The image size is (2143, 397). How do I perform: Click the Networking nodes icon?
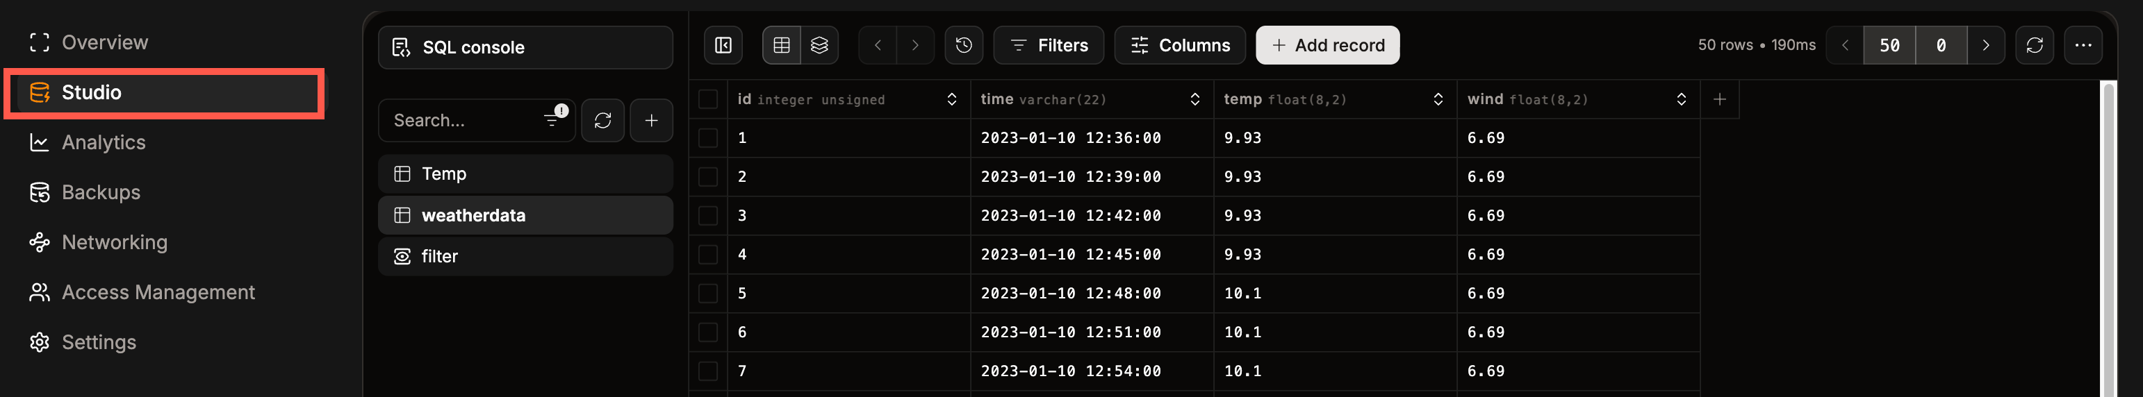(x=39, y=242)
